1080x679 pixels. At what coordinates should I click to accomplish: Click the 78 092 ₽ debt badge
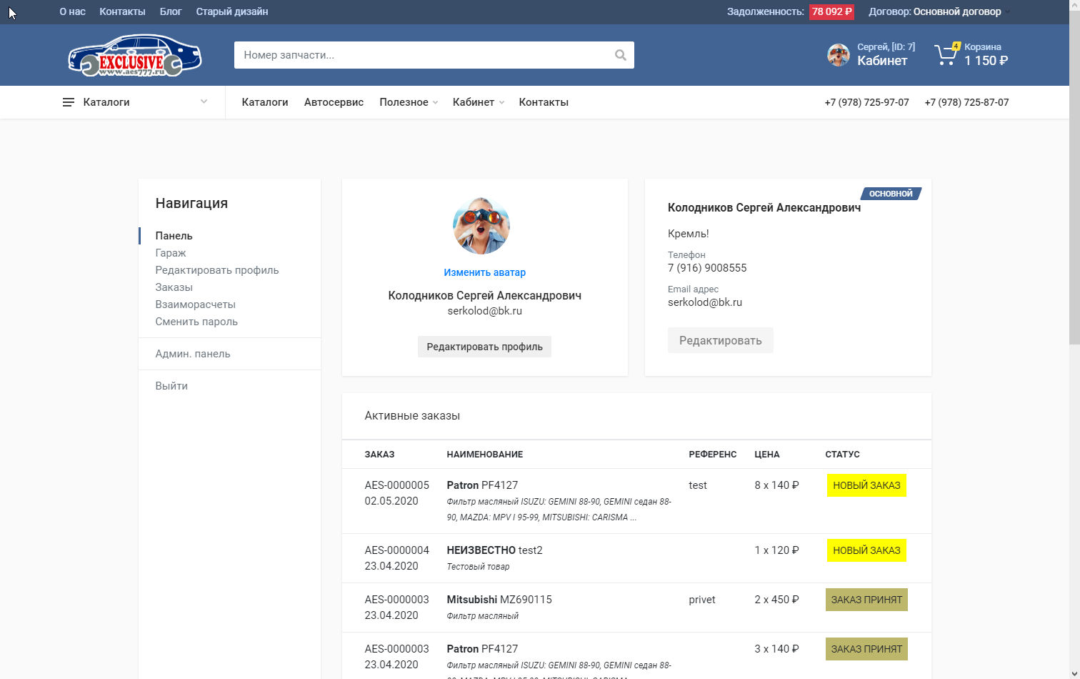pyautogui.click(x=831, y=11)
